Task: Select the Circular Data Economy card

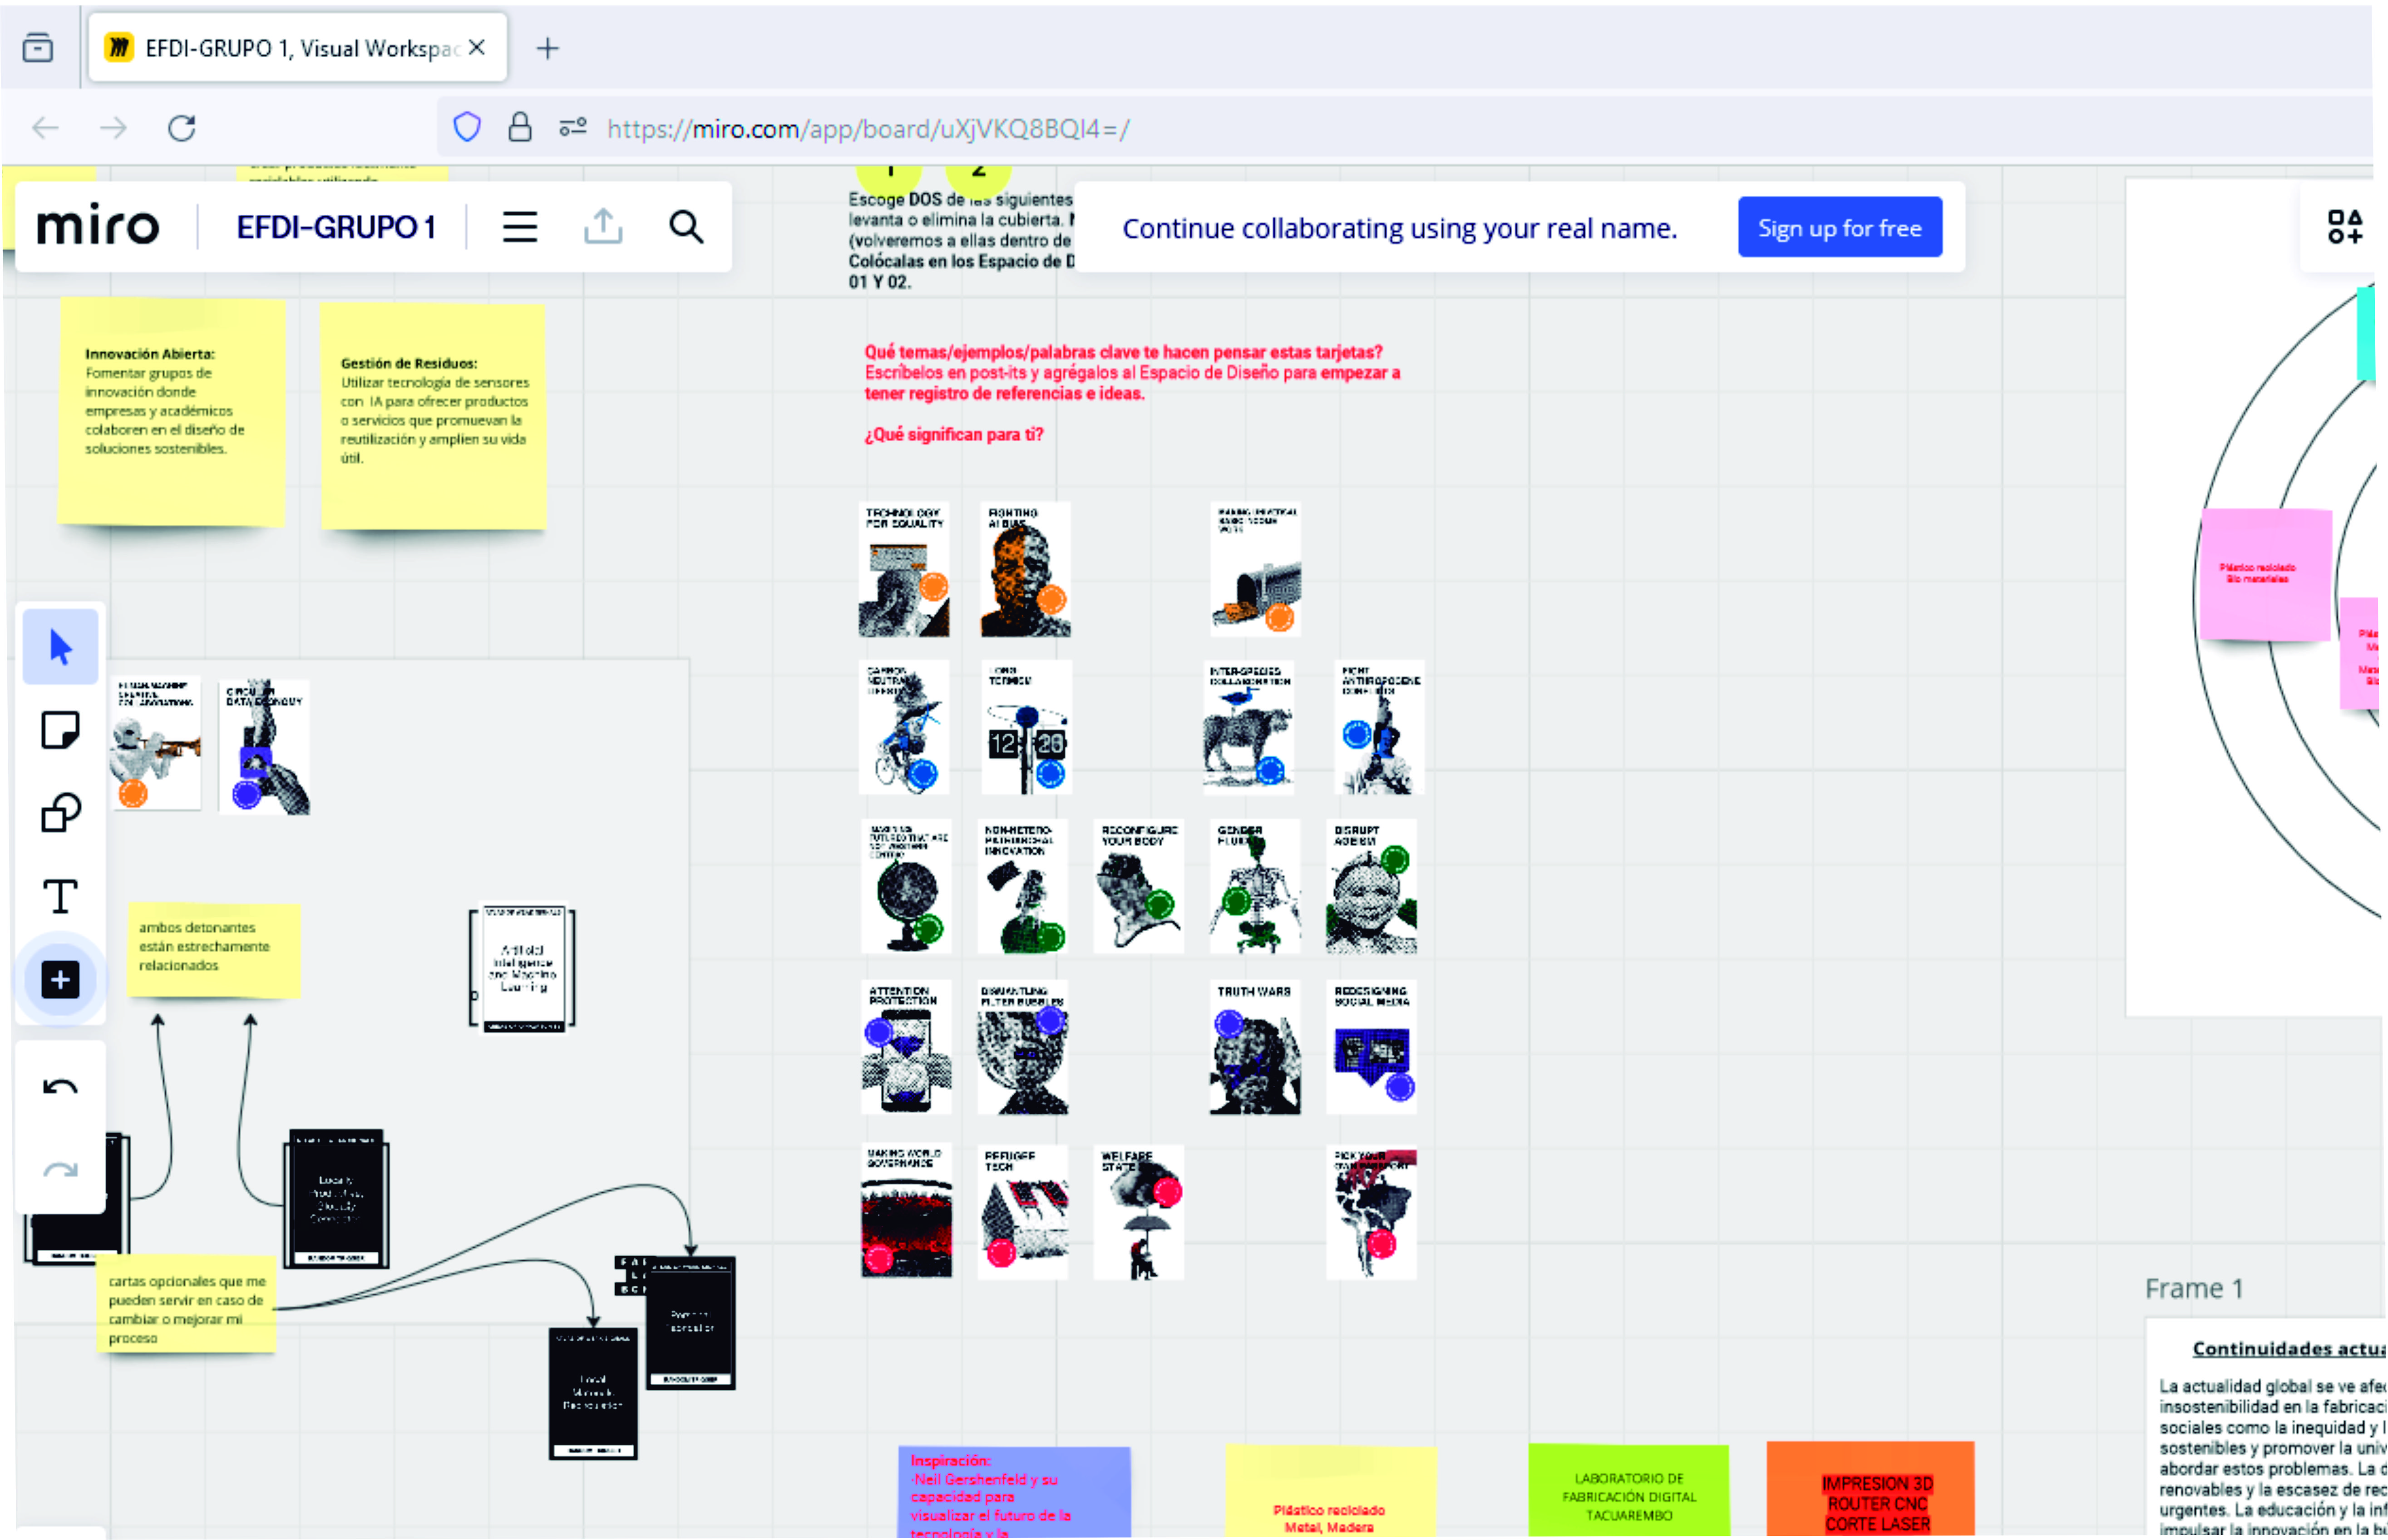Action: (x=264, y=747)
